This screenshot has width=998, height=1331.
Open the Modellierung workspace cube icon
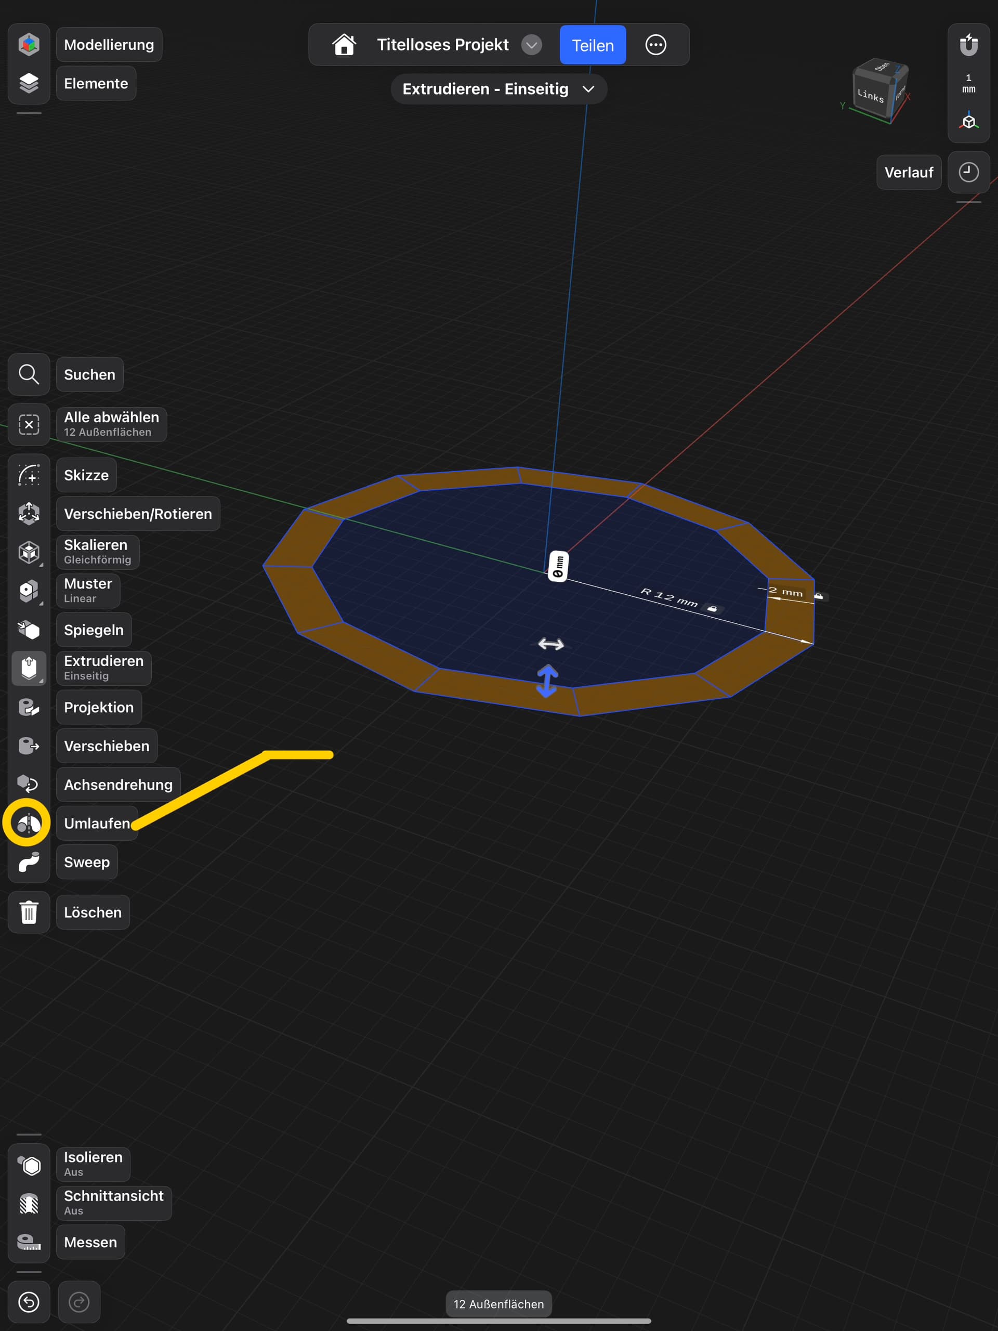click(x=29, y=45)
